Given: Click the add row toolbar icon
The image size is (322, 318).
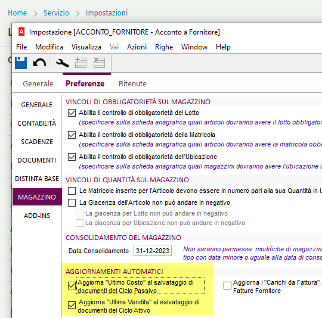Looking at the screenshot, I should 80,63.
